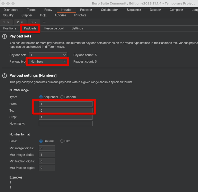
Task: Select the Intruder tab
Action: [x=66, y=10]
